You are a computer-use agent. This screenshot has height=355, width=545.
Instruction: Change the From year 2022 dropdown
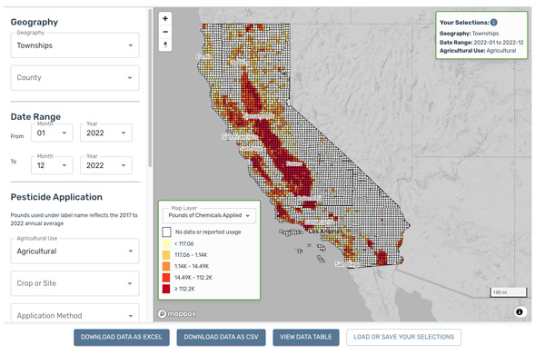tap(106, 133)
